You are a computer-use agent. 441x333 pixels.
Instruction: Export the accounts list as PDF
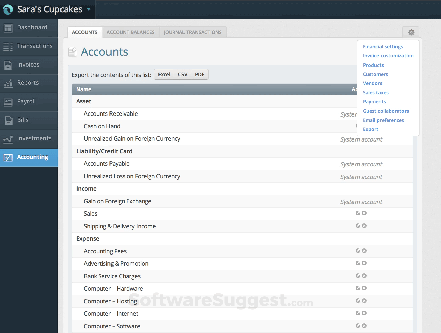(199, 74)
